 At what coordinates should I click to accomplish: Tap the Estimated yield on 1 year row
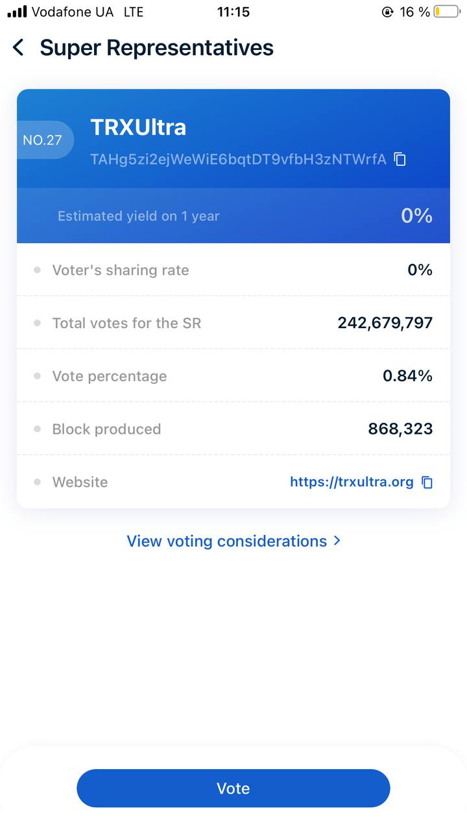233,216
